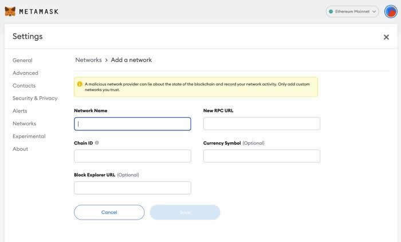Open Security & Privacy settings
The image size is (401, 242).
click(35, 98)
